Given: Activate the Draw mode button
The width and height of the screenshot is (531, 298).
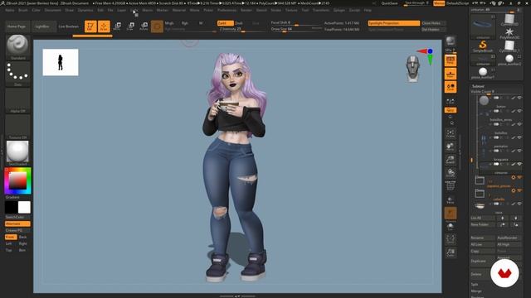Looking at the screenshot, I should (x=104, y=26).
